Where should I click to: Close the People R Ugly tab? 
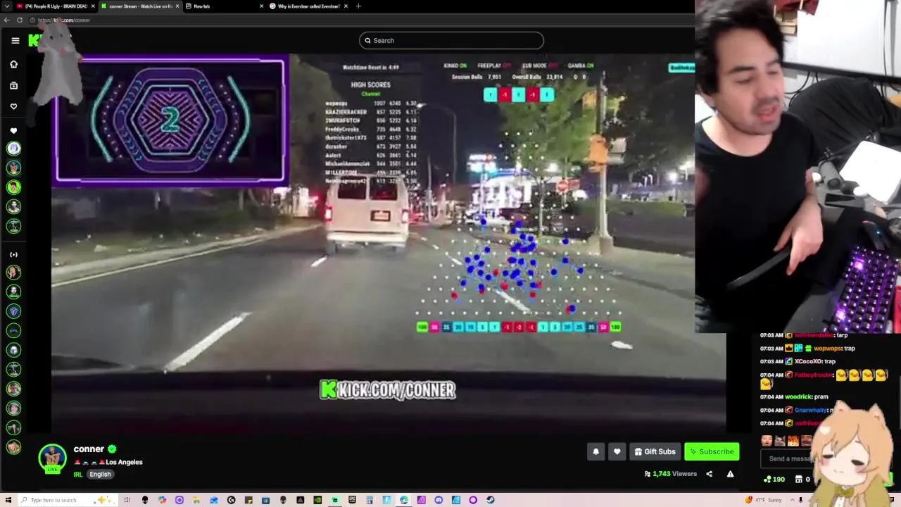(92, 6)
